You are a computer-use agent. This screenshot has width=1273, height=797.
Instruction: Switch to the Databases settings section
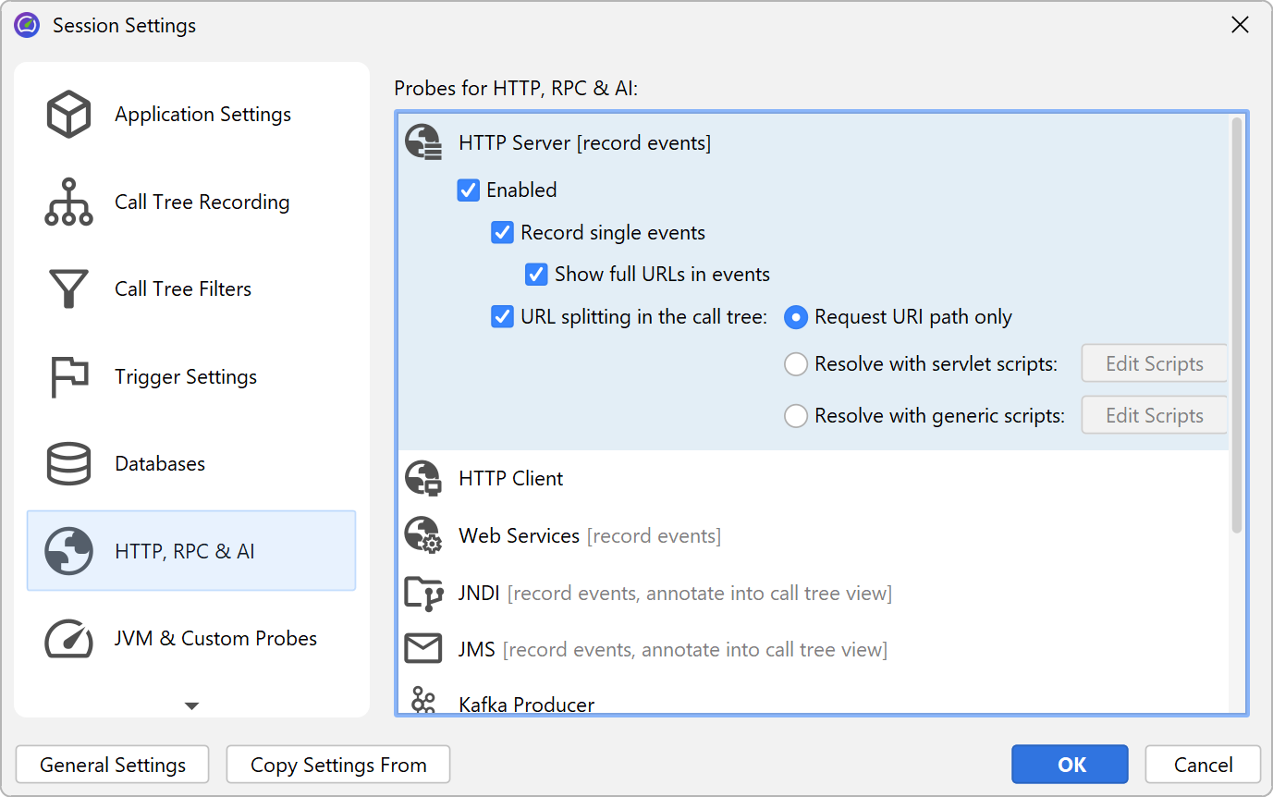tap(160, 464)
